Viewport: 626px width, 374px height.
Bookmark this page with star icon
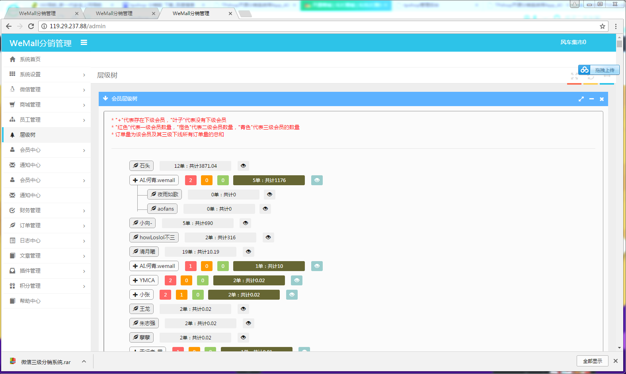point(603,26)
